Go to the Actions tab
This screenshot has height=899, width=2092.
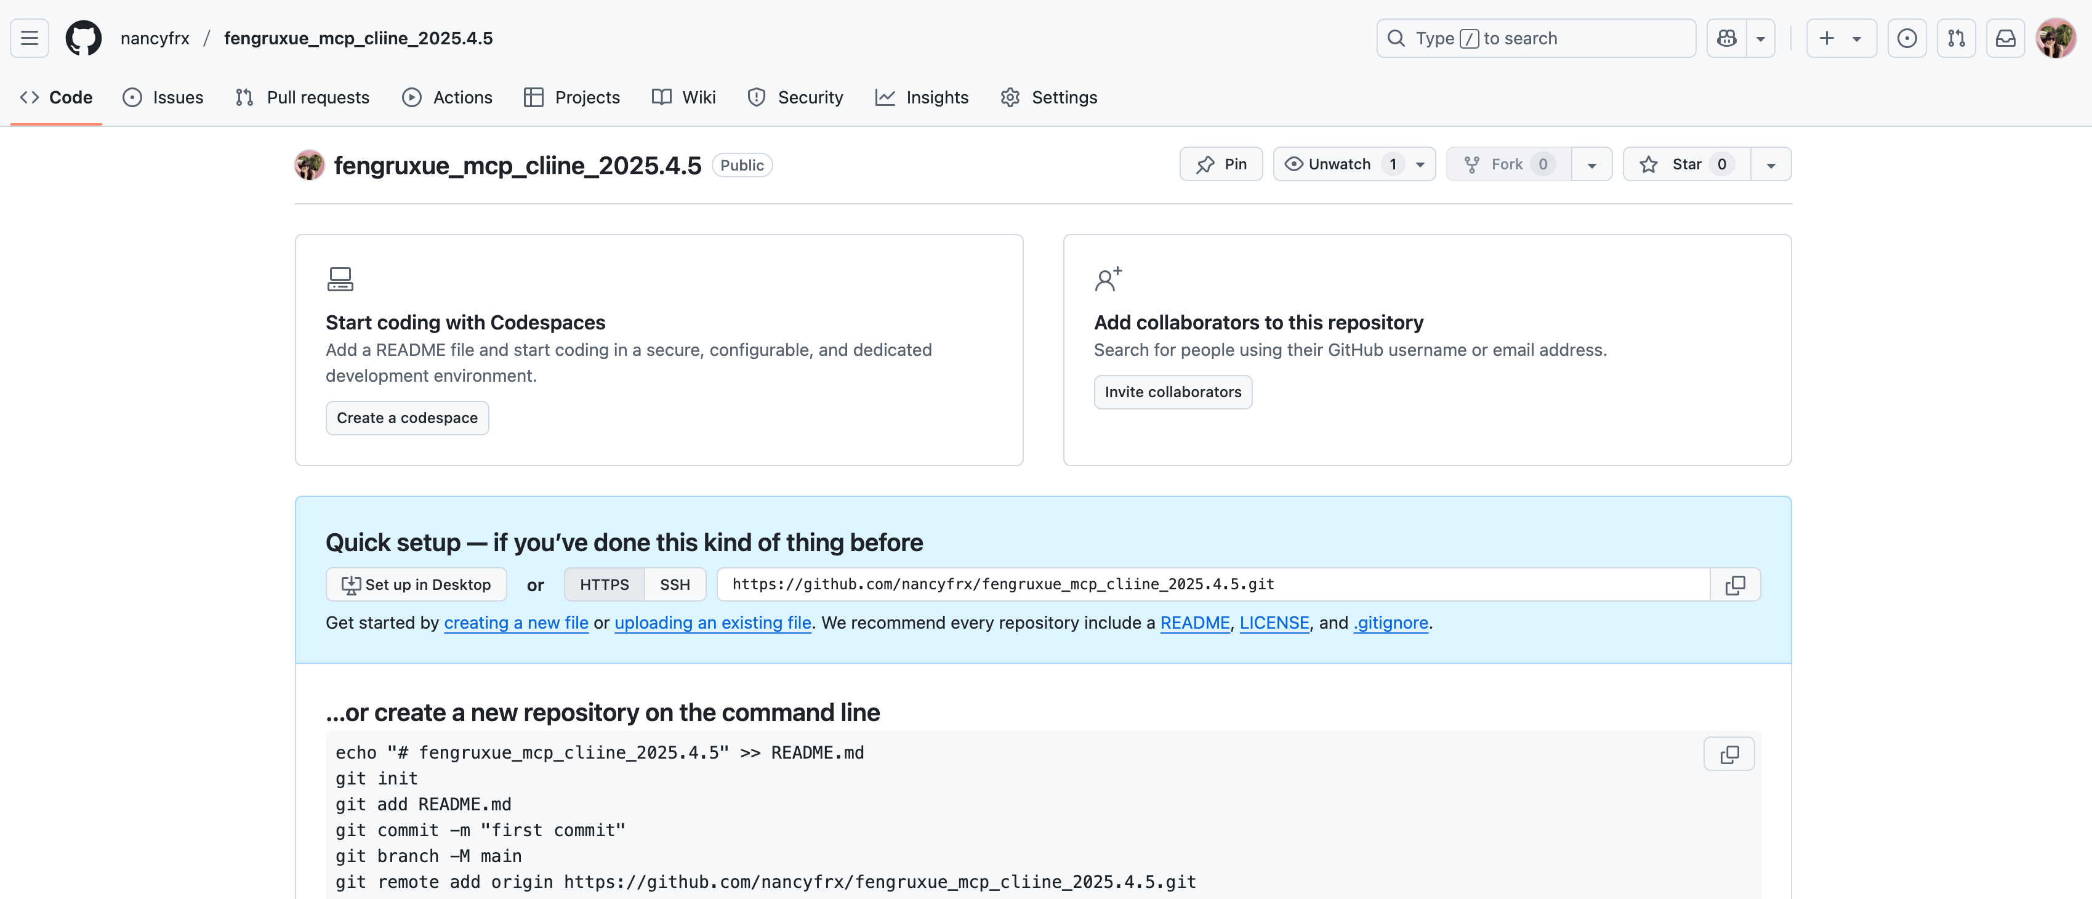tap(447, 97)
